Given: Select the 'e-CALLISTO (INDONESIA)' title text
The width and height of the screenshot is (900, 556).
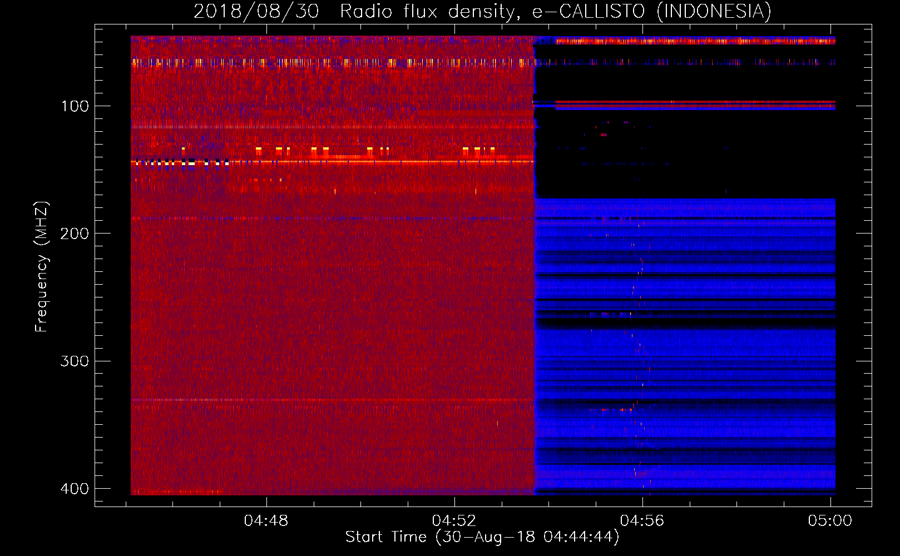Looking at the screenshot, I should (x=652, y=11).
